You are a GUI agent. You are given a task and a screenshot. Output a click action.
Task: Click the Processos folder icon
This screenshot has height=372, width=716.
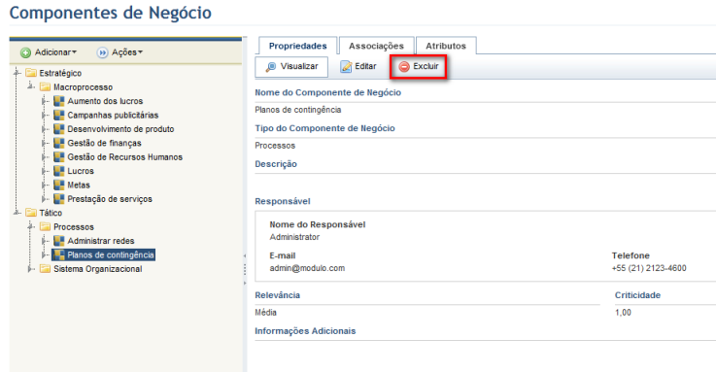(46, 227)
